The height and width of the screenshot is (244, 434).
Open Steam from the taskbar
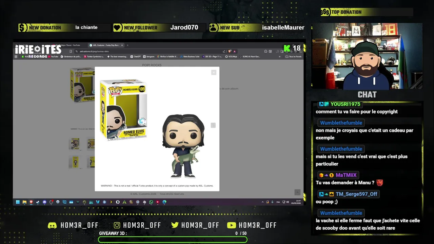tap(38, 202)
